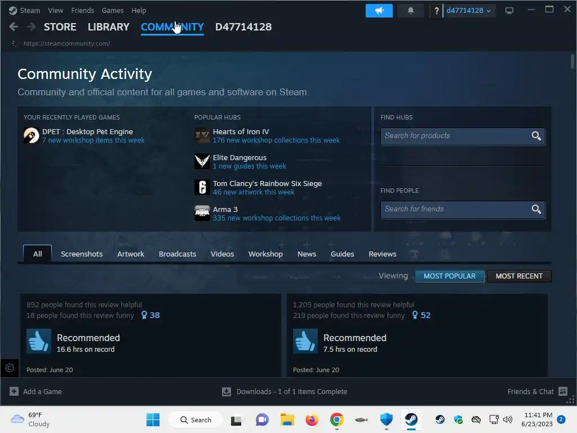This screenshot has height=433, width=577.
Task: Open the Windows taskbar Search box
Action: pos(196,419)
